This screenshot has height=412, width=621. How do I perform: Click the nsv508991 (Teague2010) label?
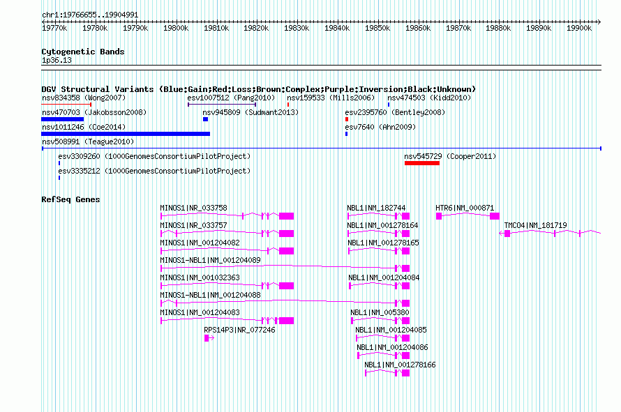[88, 142]
